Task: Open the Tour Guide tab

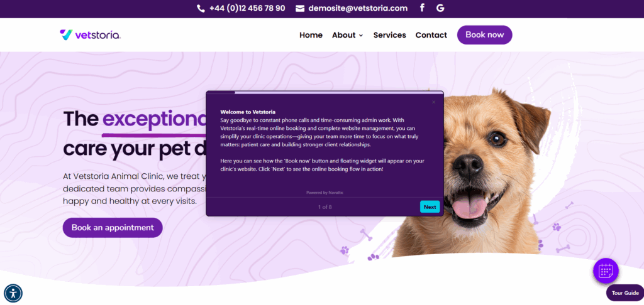Action: 625,292
